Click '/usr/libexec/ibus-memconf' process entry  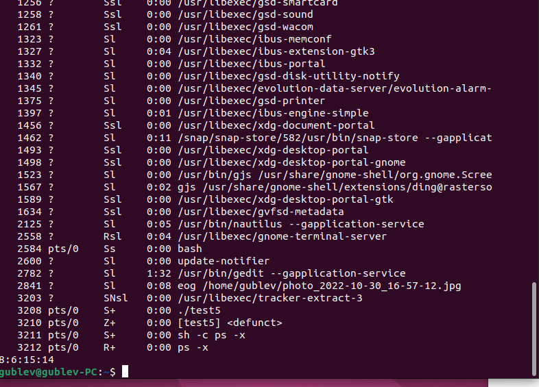pos(254,39)
